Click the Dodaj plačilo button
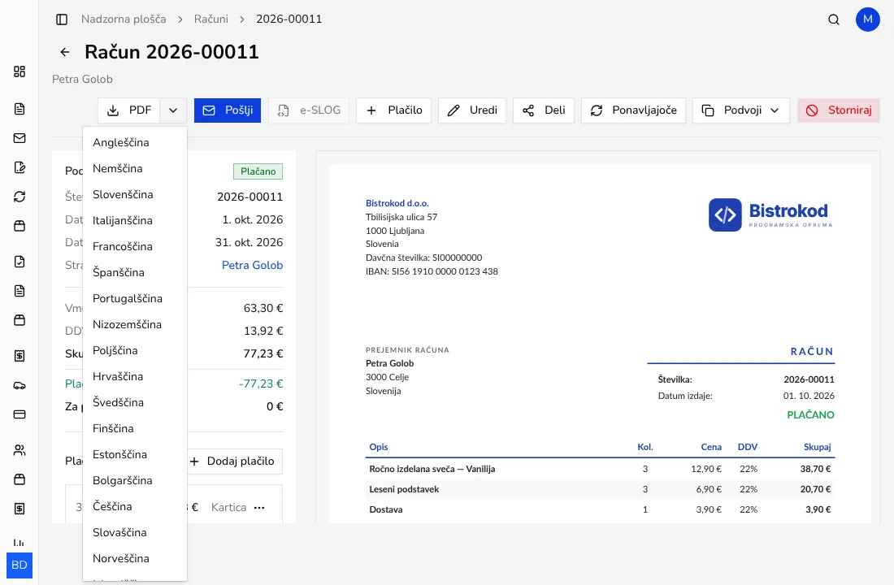The image size is (894, 585). pyautogui.click(x=232, y=461)
